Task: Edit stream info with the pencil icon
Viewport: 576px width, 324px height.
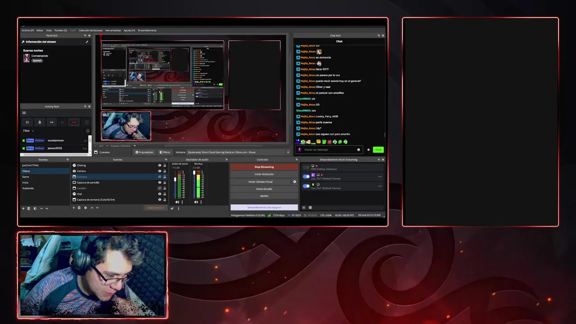Action: click(x=87, y=42)
